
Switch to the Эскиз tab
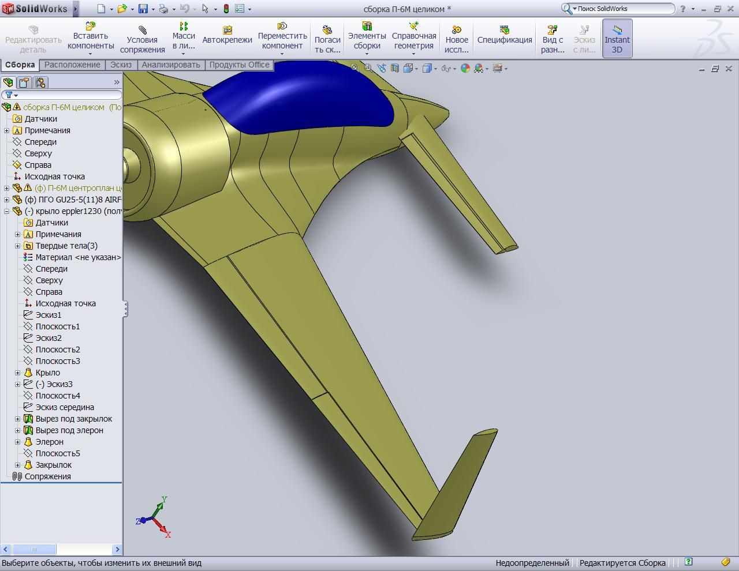pos(121,65)
